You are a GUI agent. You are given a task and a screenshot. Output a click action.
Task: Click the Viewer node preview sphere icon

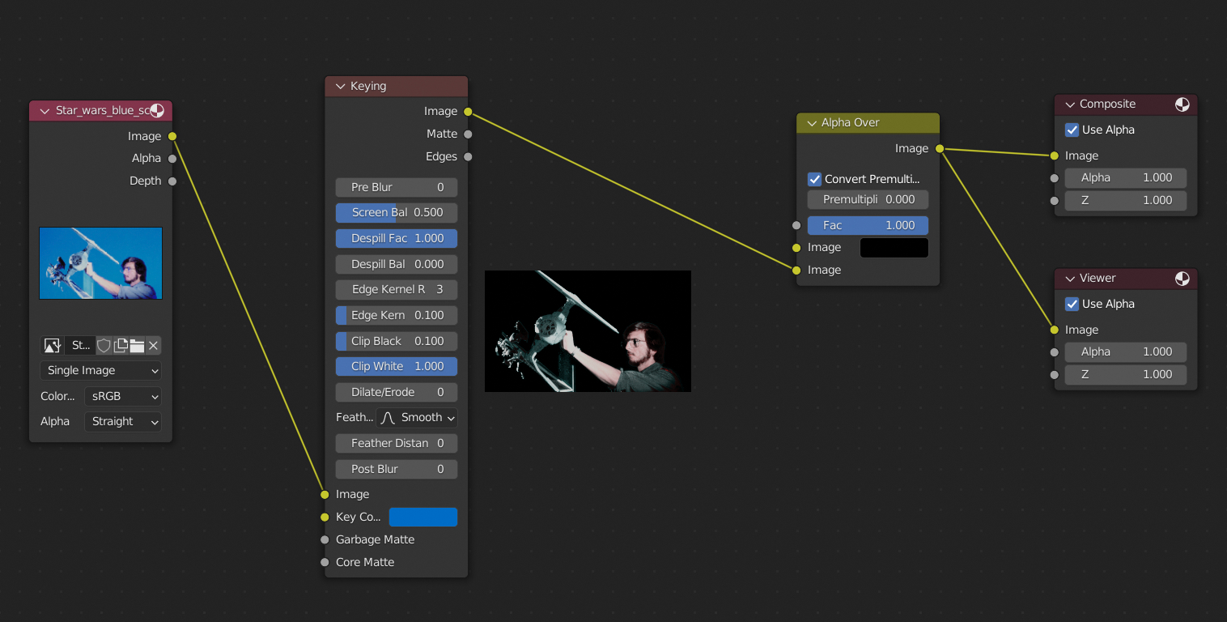[1182, 279]
